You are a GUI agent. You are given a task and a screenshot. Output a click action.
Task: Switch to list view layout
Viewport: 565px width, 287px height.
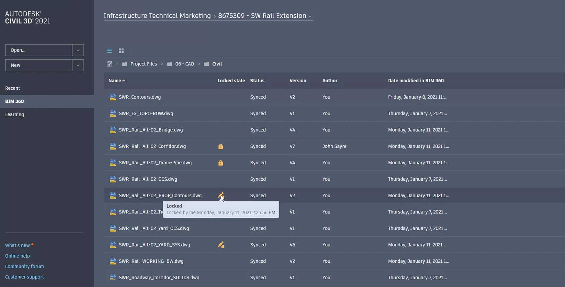click(x=109, y=51)
